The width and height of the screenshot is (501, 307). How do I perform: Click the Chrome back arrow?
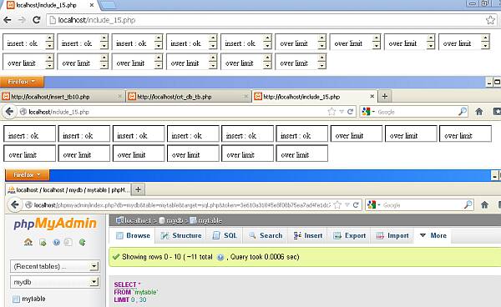pyautogui.click(x=8, y=20)
